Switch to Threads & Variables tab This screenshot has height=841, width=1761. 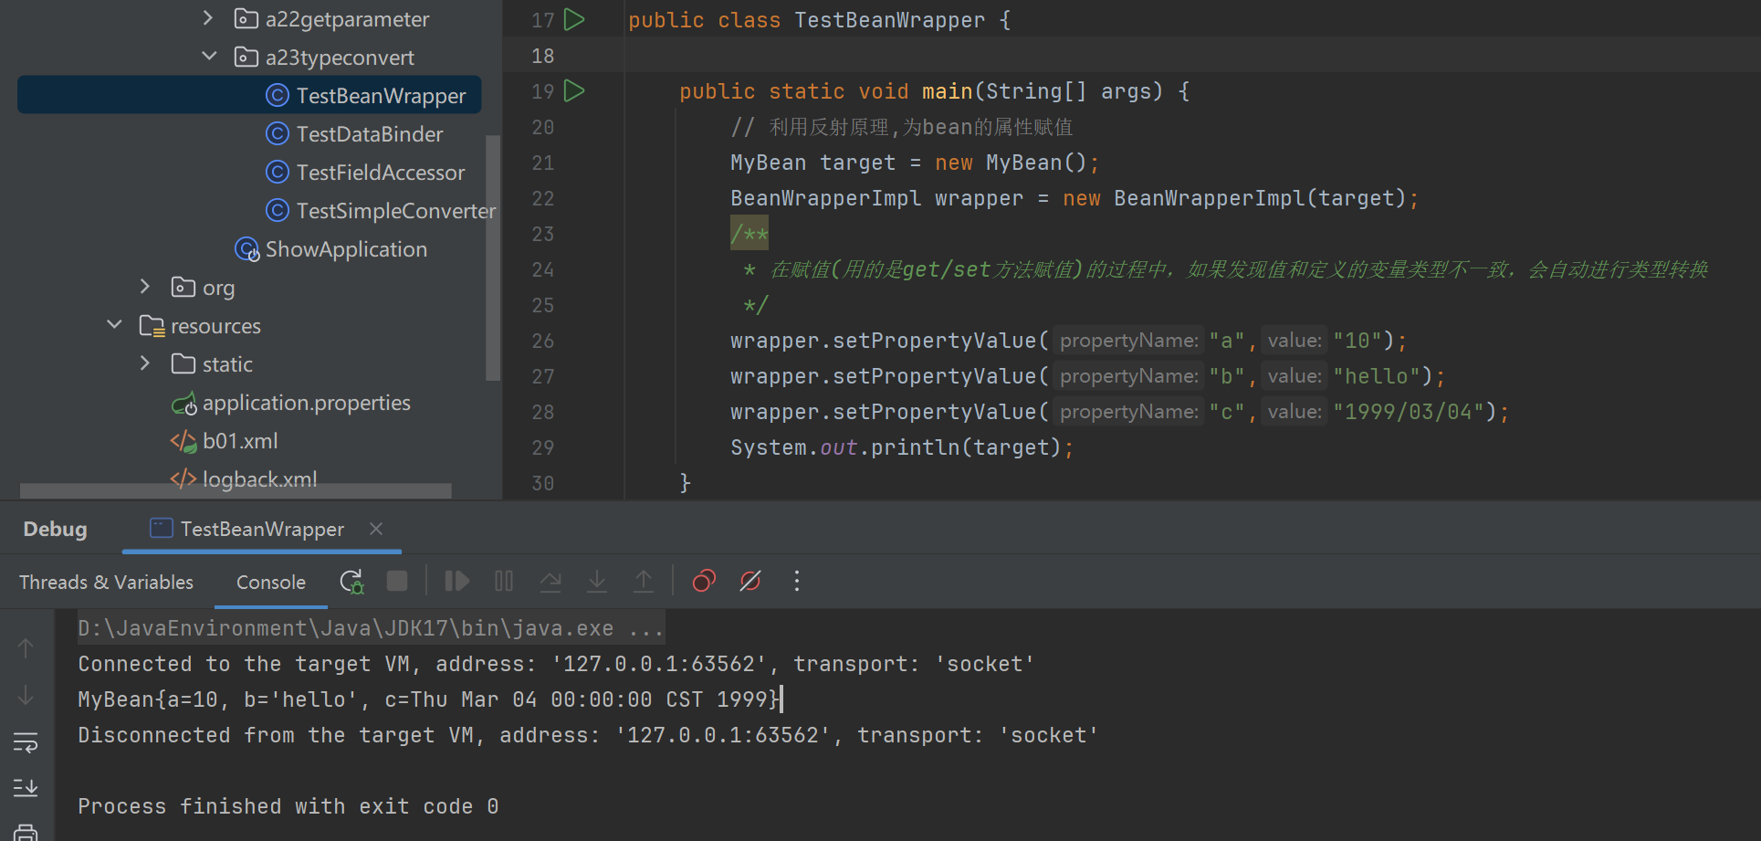(106, 583)
